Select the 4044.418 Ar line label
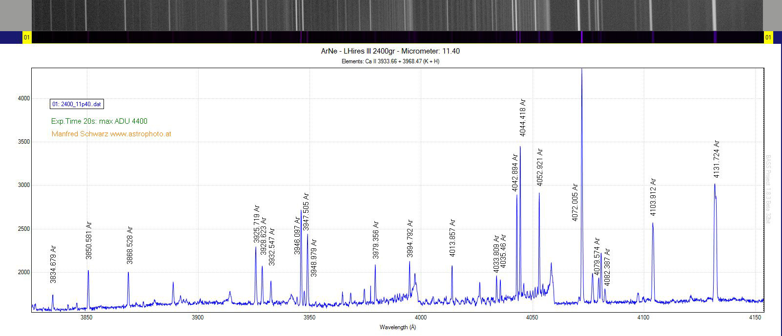Viewport: 782px width, 336px height. pyautogui.click(x=523, y=117)
